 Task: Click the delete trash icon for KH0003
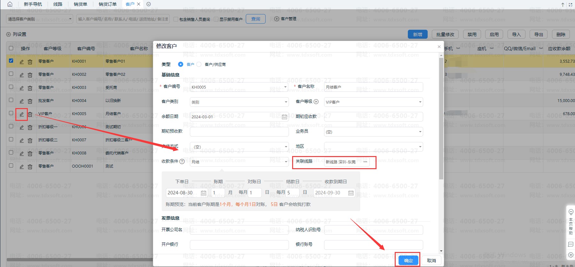(x=30, y=88)
